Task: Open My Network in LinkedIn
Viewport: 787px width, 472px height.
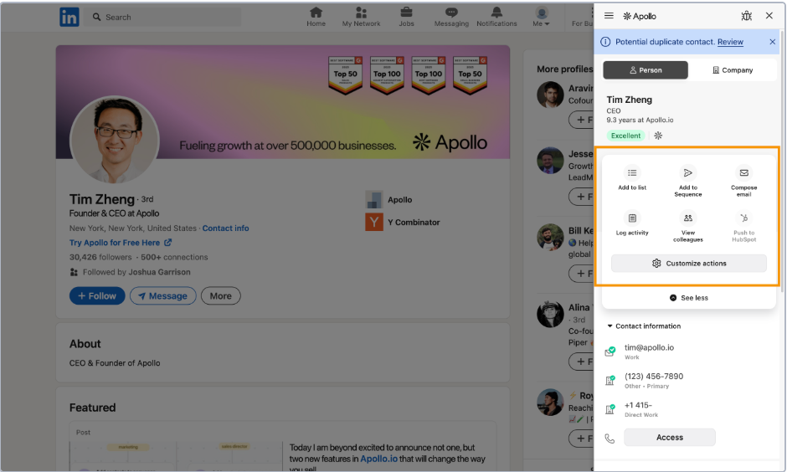Action: click(361, 17)
